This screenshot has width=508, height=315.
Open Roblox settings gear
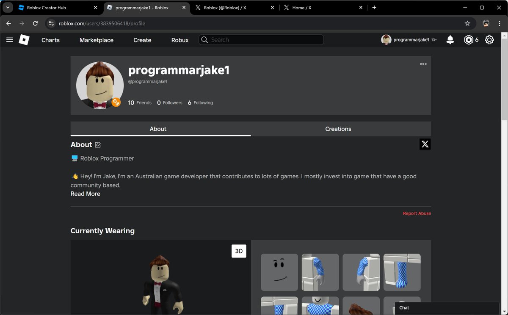(489, 39)
